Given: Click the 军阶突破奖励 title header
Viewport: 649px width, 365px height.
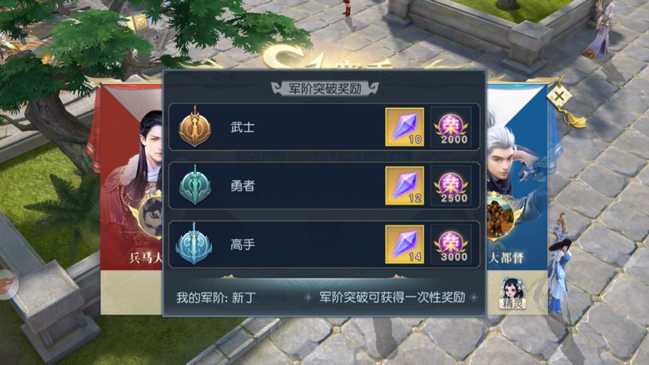Looking at the screenshot, I should [x=325, y=88].
